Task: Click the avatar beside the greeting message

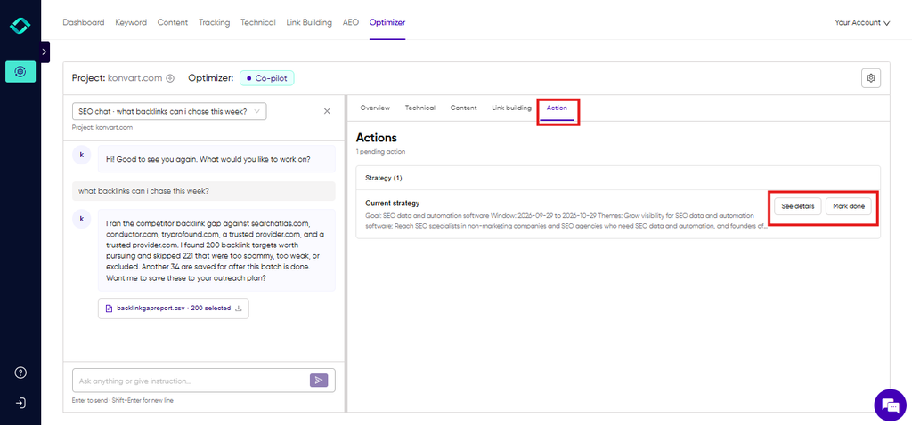Action: point(81,155)
